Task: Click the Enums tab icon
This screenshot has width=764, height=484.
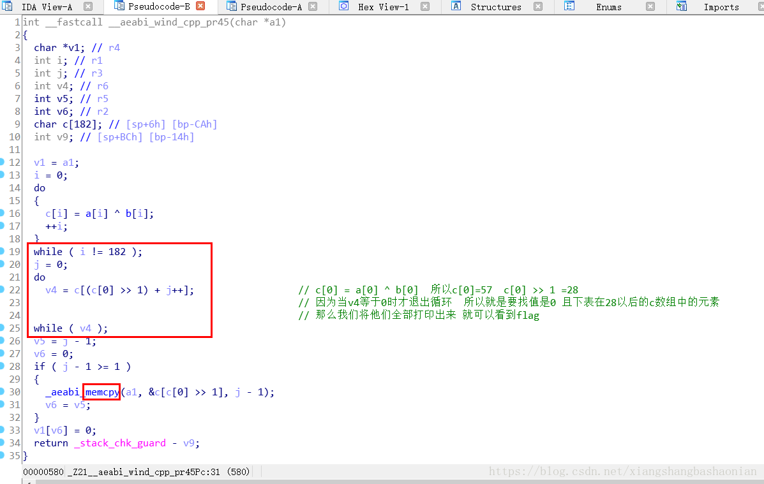Action: pyautogui.click(x=568, y=7)
